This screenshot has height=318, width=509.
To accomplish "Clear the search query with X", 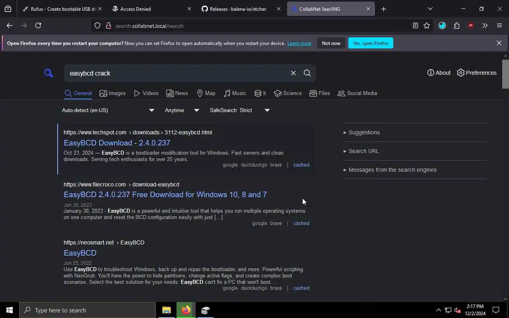I will click(x=293, y=73).
